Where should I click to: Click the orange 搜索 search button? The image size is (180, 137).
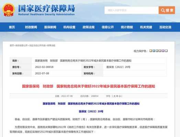click(167, 10)
